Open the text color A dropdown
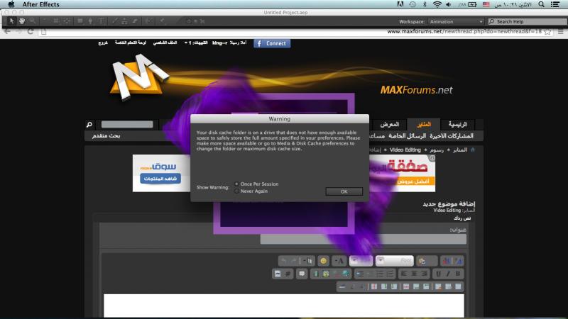This screenshot has width=568, height=319. (339, 261)
